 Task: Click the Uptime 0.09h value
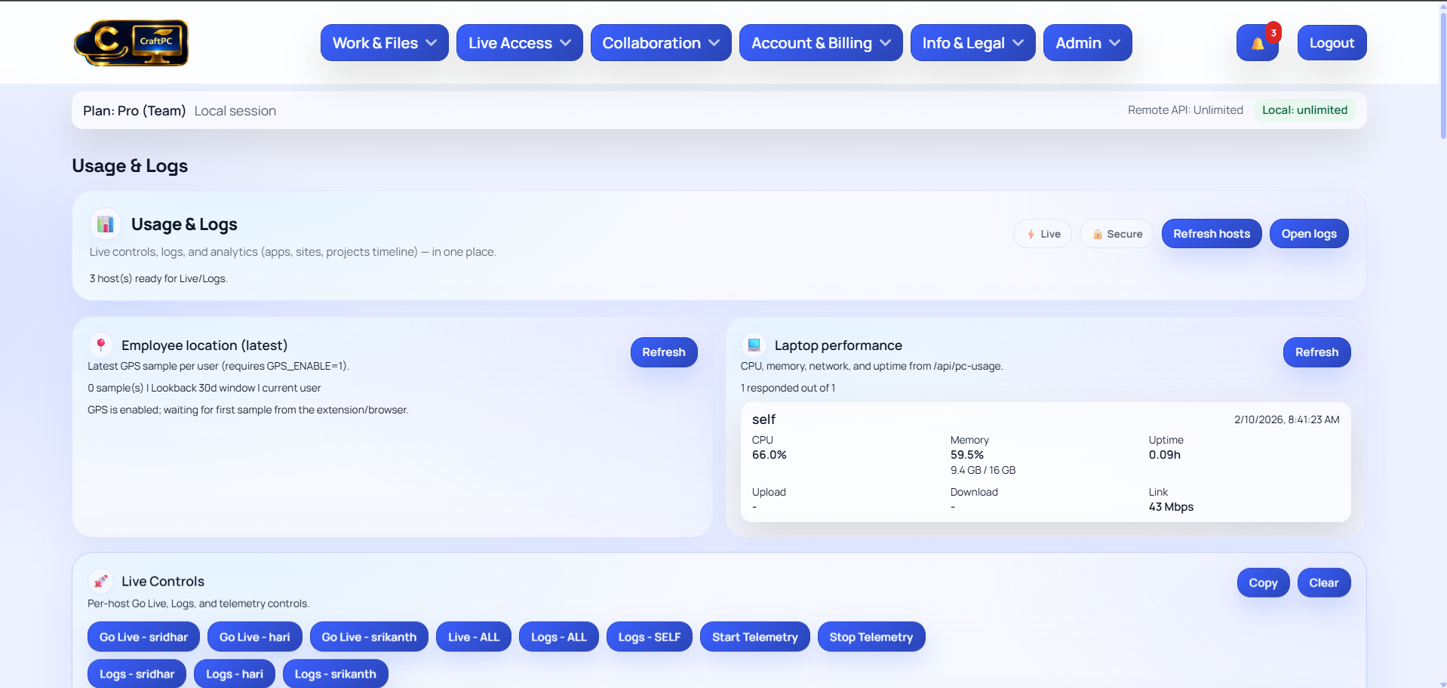[1165, 455]
